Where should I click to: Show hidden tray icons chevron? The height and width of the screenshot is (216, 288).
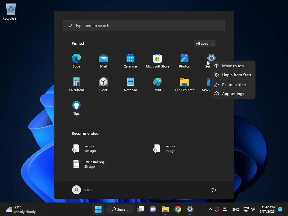point(210,209)
